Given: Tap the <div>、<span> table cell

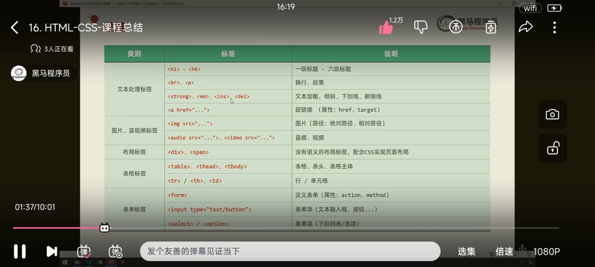Looking at the screenshot, I should tap(228, 152).
